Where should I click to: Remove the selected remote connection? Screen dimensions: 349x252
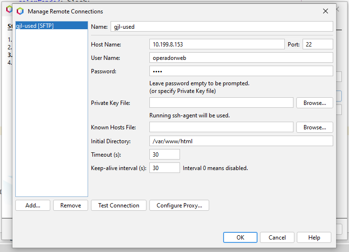70,206
